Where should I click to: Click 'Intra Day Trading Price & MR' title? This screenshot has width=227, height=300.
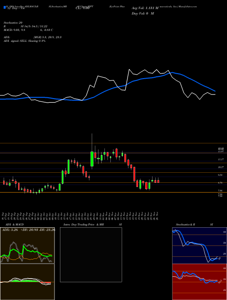[x=84, y=225]
